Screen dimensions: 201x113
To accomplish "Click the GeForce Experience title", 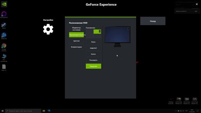I will click(101, 4).
